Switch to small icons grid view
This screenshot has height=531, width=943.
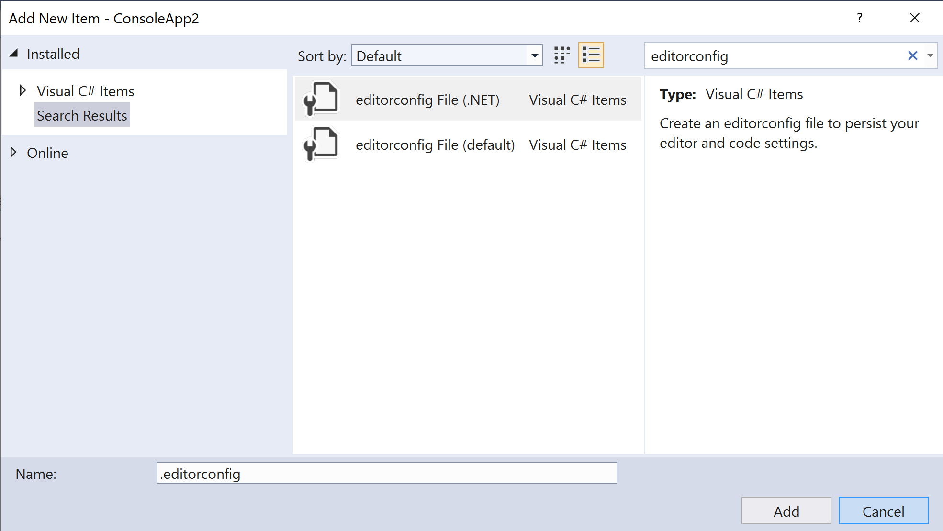561,55
